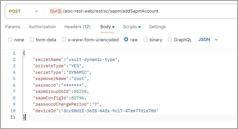Go to the Scripts tab

pyautogui.click(x=132, y=27)
